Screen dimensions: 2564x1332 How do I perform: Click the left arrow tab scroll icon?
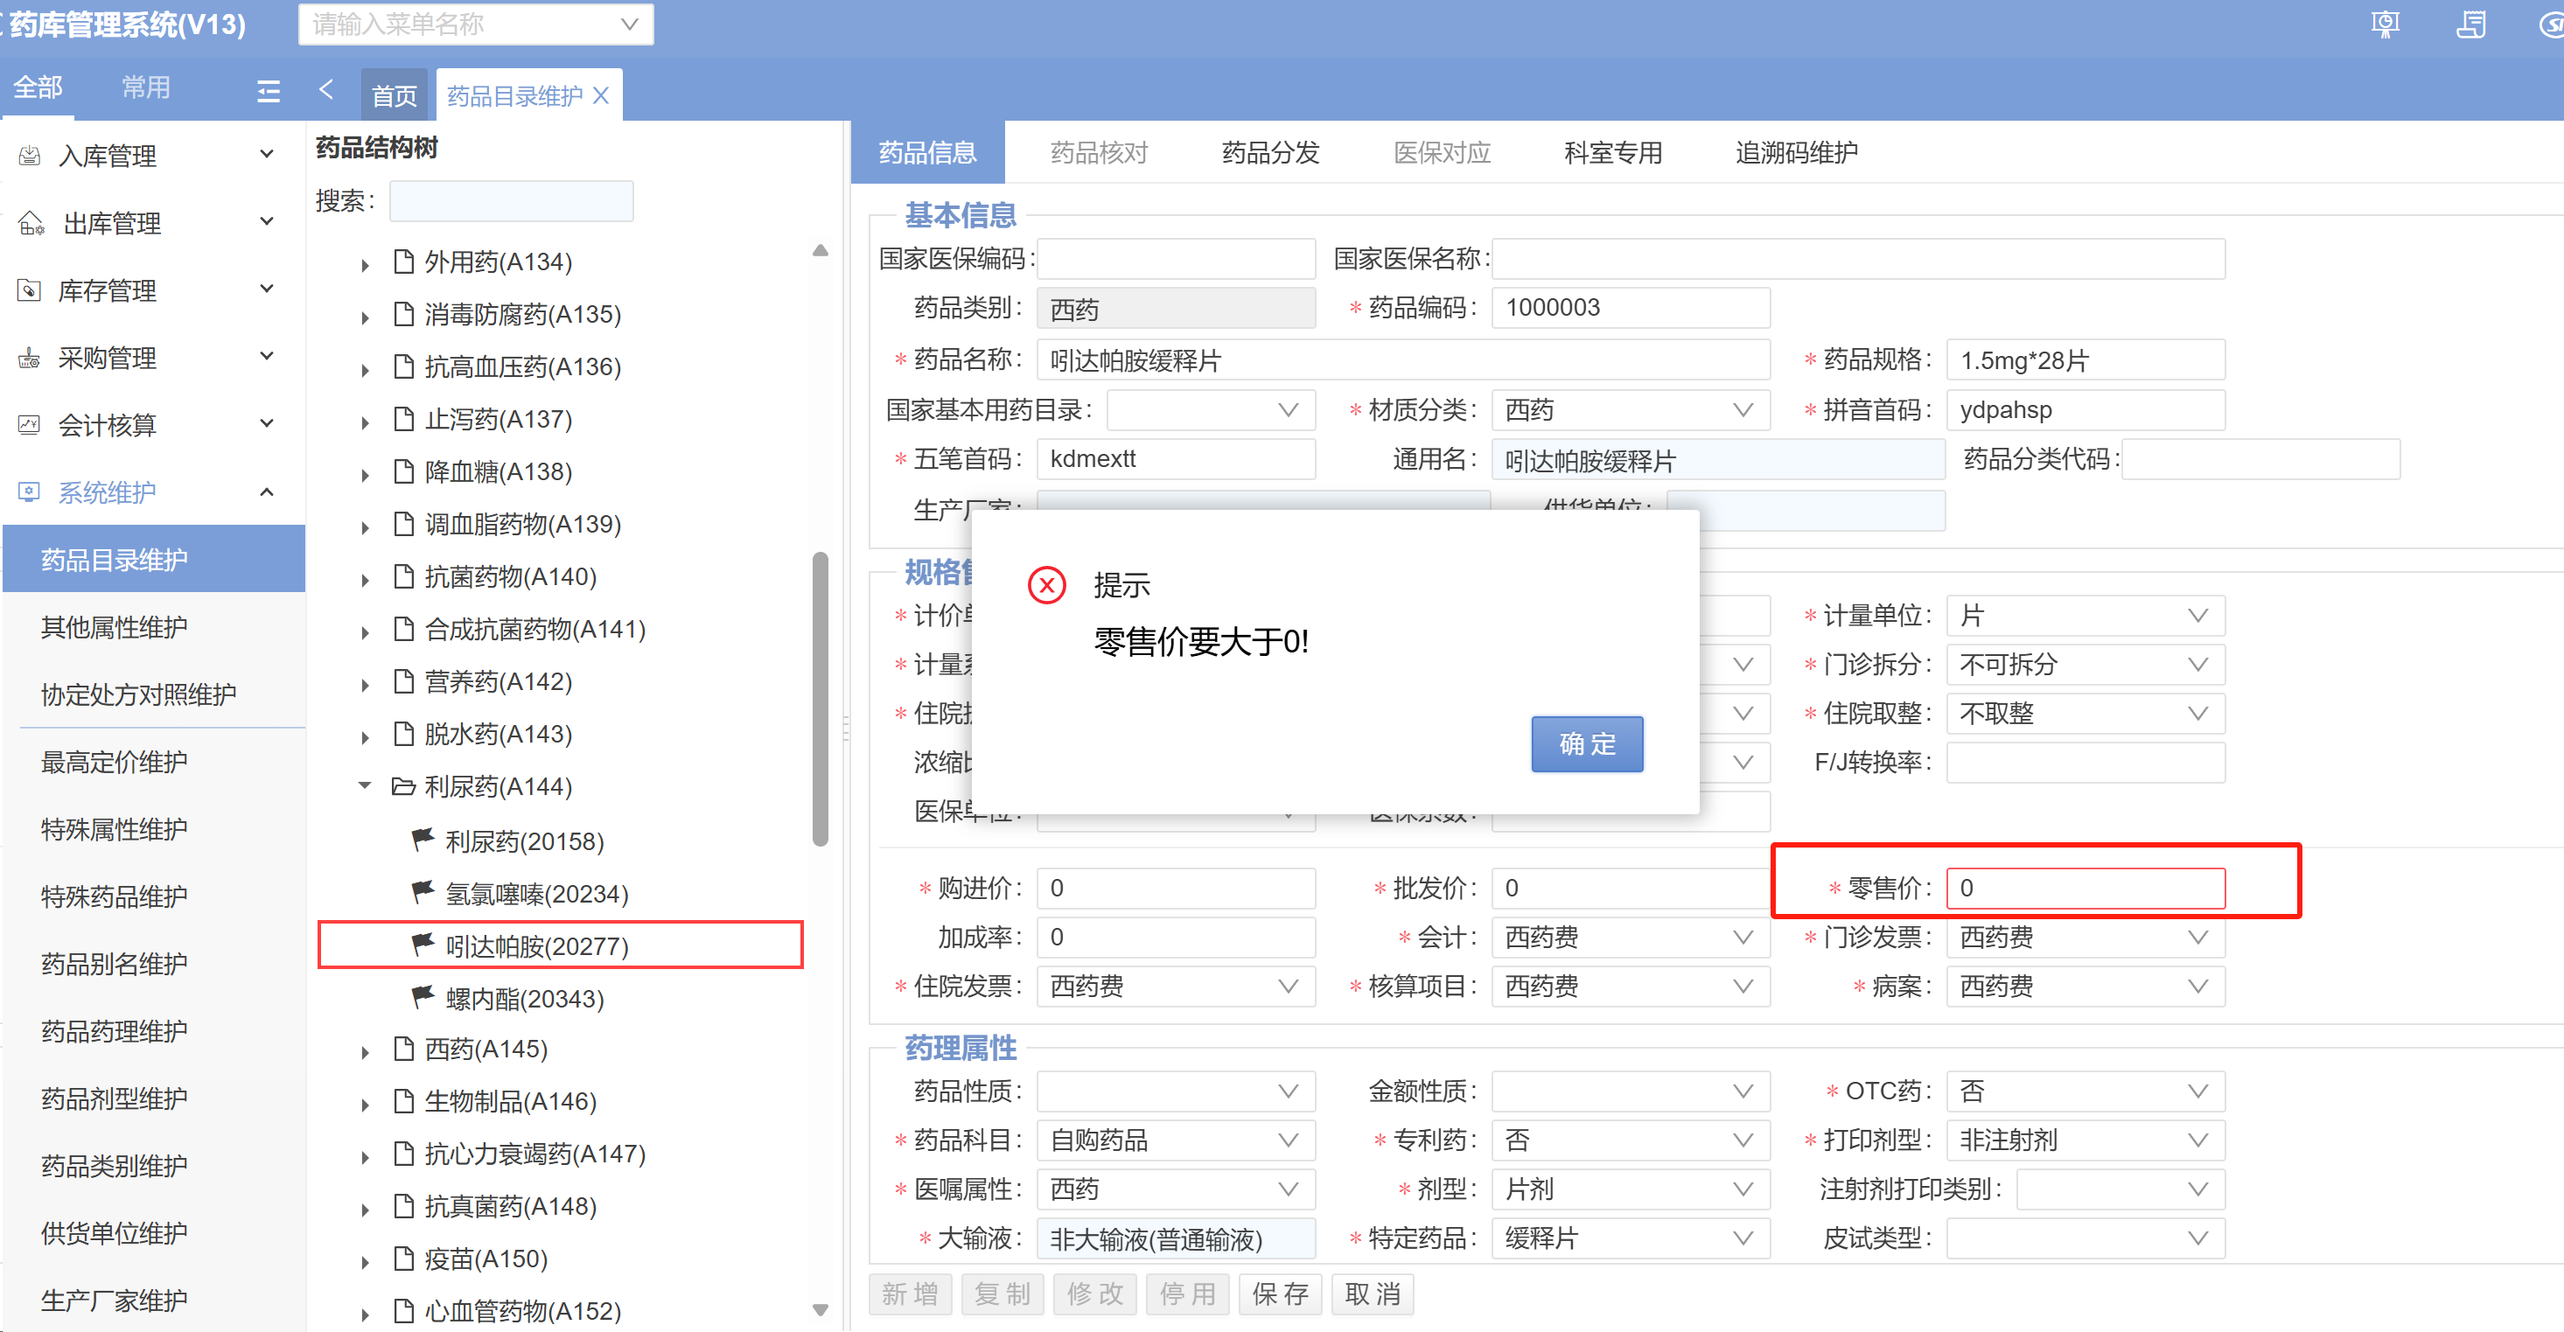pyautogui.click(x=326, y=89)
